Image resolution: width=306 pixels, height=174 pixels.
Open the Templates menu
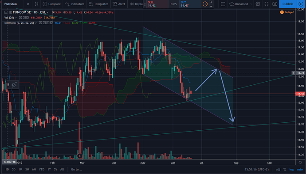click(x=98, y=4)
